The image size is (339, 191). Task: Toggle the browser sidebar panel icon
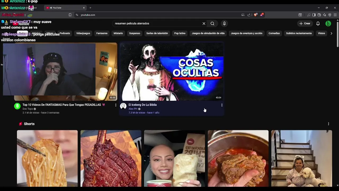(314, 15)
